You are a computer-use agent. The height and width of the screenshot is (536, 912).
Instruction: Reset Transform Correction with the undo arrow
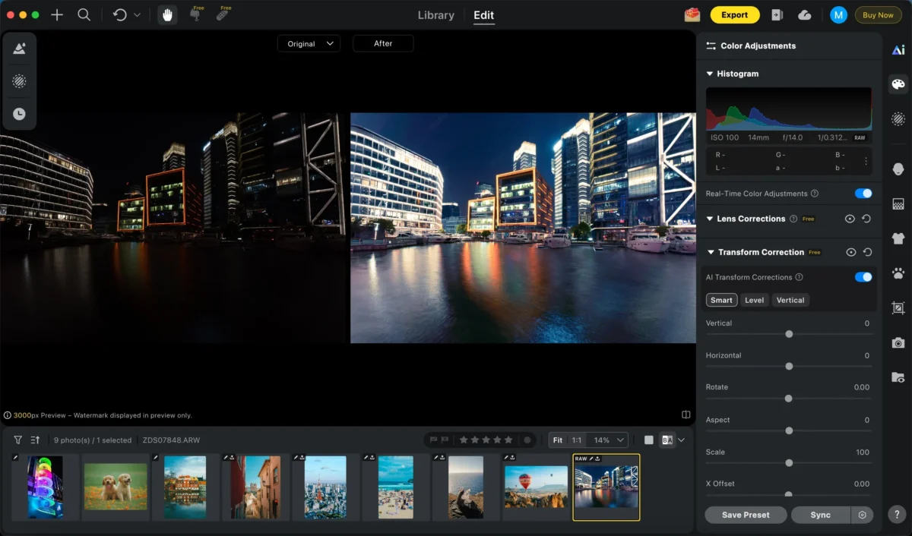coord(867,252)
